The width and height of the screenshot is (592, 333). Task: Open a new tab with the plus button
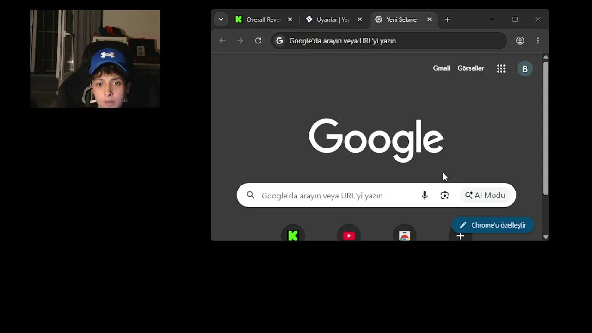click(x=447, y=19)
